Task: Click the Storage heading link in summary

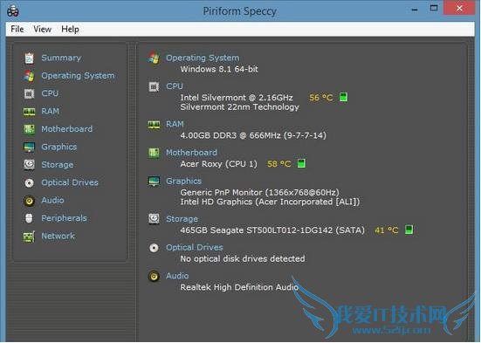Action: 182,219
